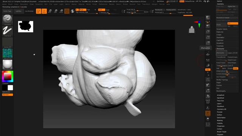This screenshot has height=136, width=242.
Task: Click the Zoom3D view icon in right shelf
Action: click(208, 91)
